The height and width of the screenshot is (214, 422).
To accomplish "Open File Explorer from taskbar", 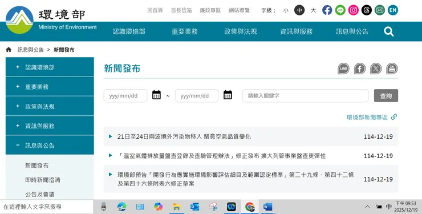I will pyautogui.click(x=177, y=207).
